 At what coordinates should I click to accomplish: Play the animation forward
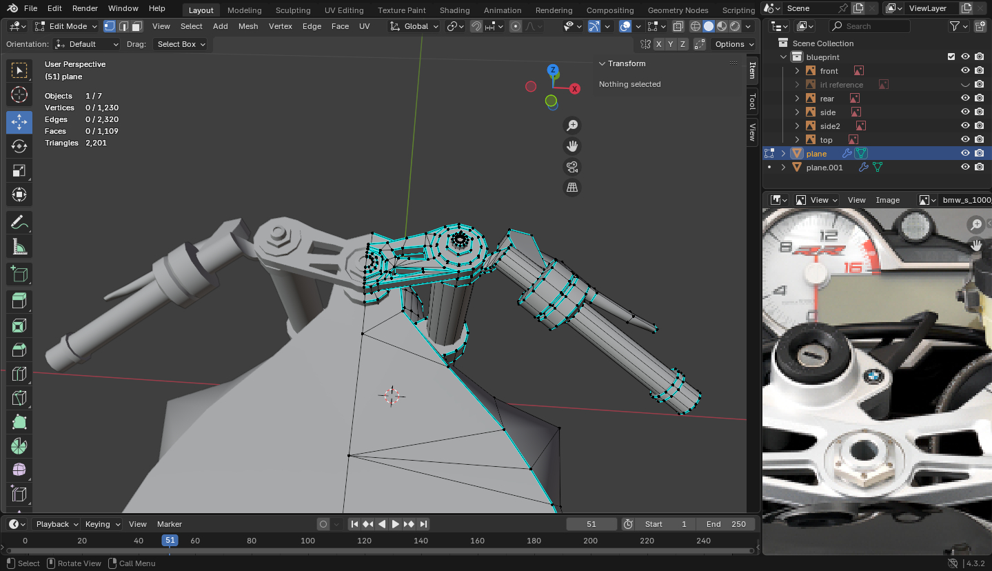(396, 524)
